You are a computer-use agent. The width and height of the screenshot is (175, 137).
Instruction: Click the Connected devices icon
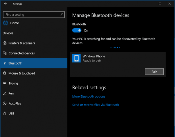tap(5, 53)
